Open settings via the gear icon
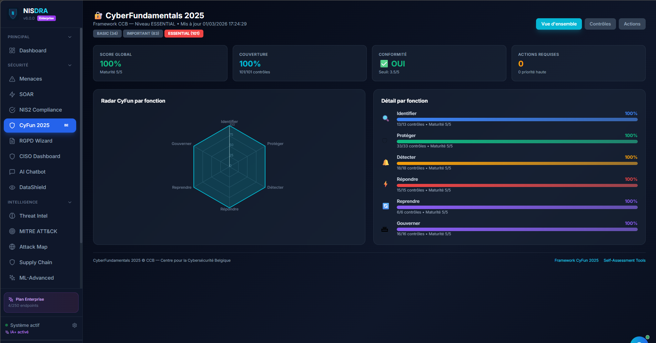 74,325
